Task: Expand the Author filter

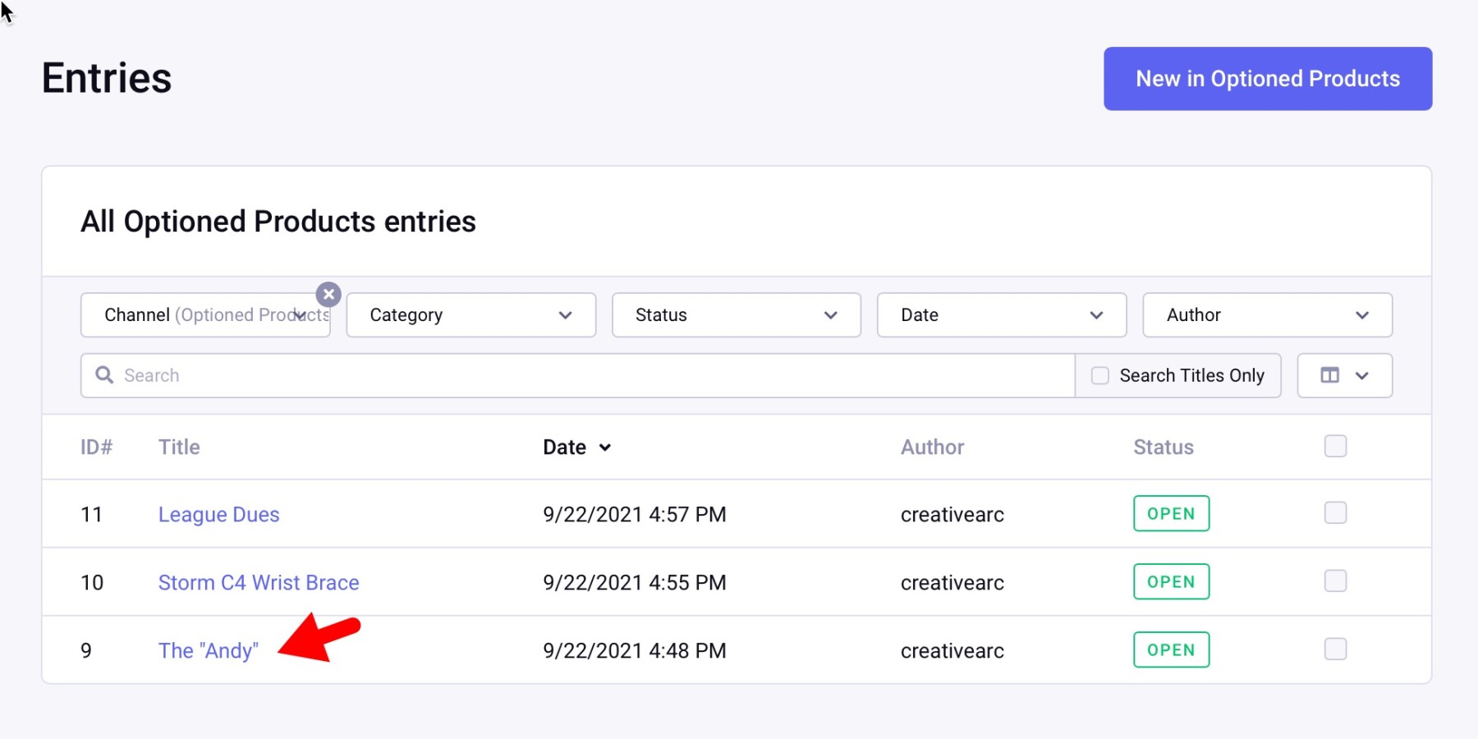Action: 1265,314
